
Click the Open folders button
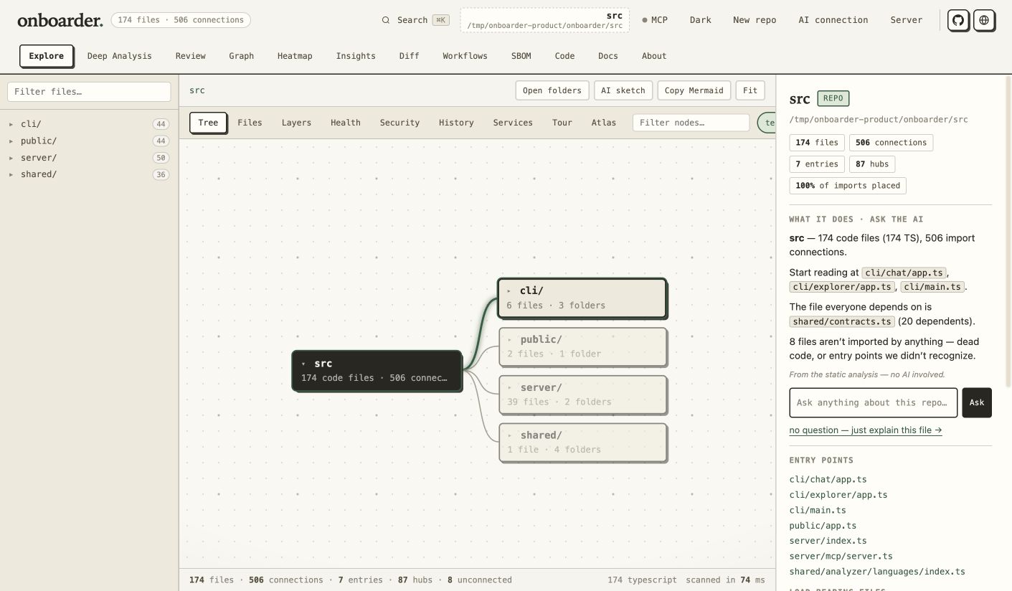tap(552, 90)
